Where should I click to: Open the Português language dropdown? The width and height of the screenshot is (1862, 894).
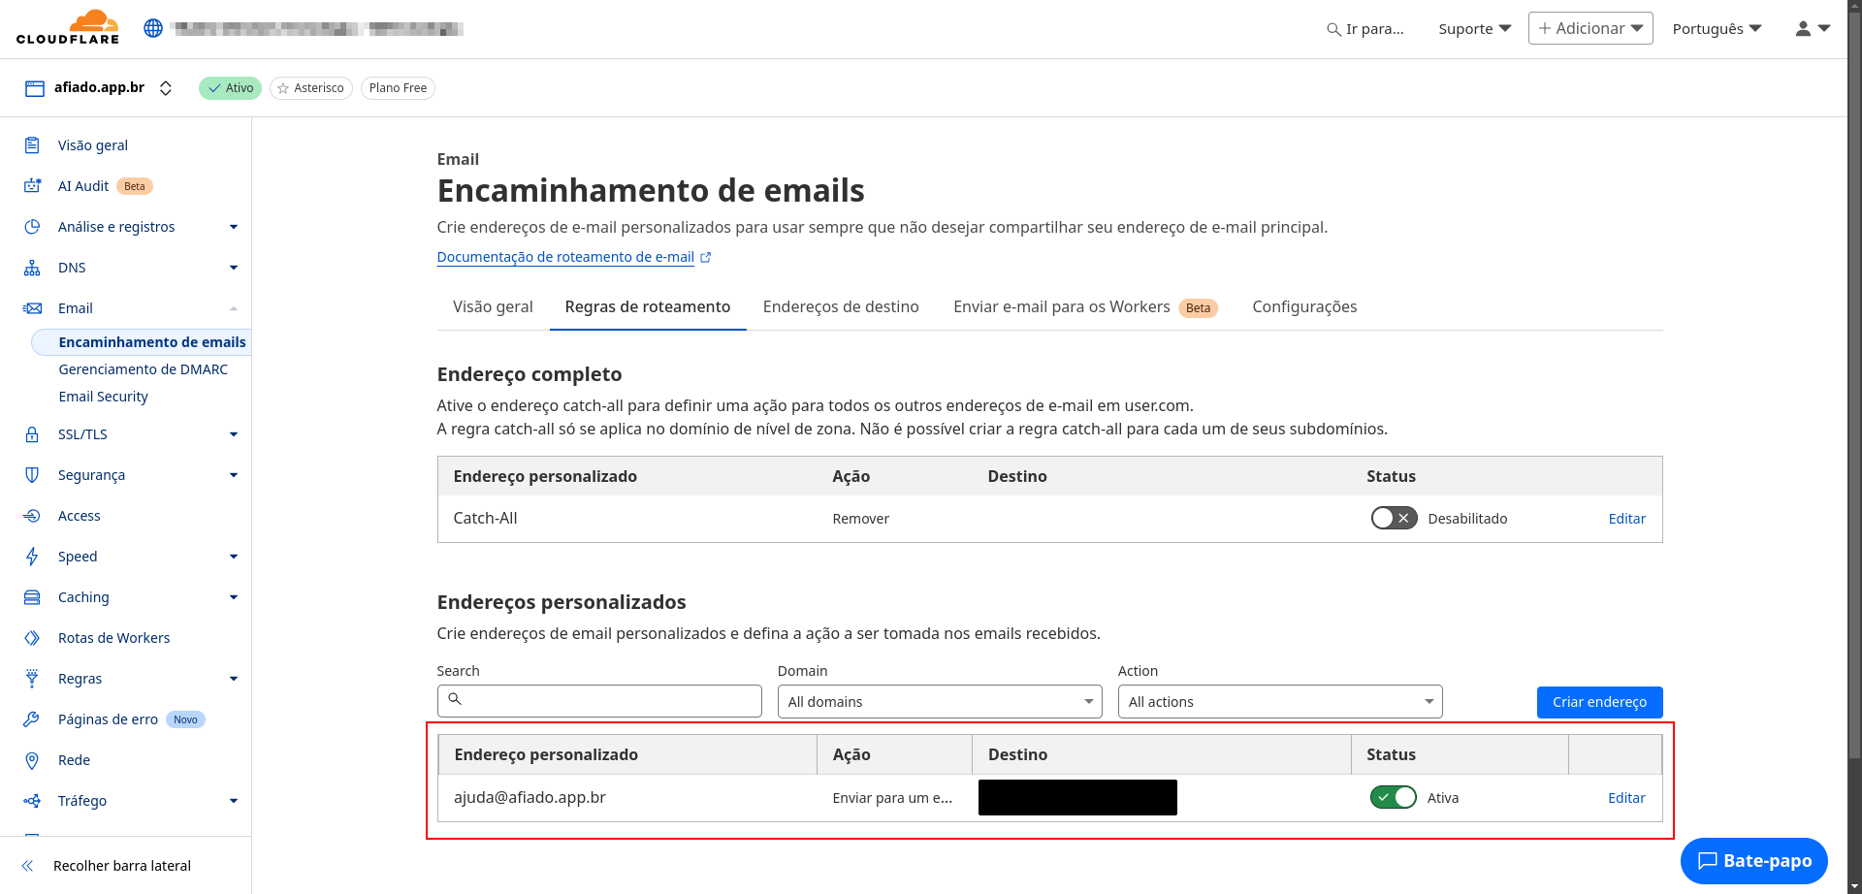[1717, 29]
